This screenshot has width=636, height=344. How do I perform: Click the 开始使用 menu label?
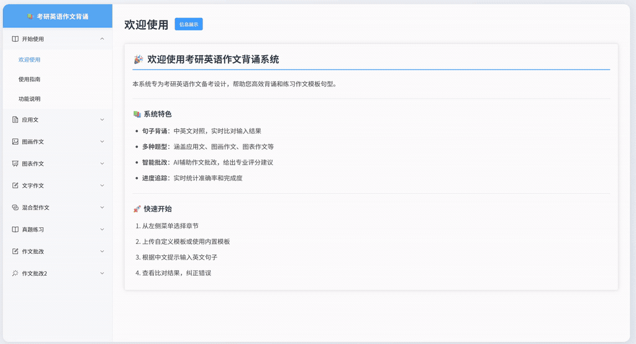click(33, 39)
